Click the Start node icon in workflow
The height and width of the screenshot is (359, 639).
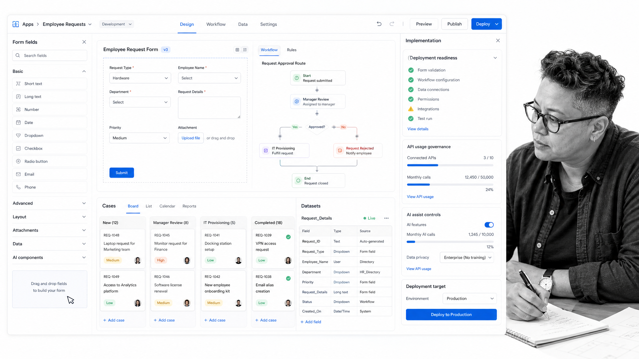pos(297,78)
